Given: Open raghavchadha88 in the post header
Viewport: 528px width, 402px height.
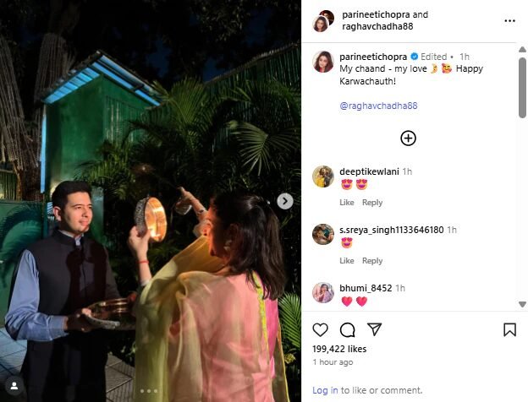Looking at the screenshot, I should [x=377, y=26].
